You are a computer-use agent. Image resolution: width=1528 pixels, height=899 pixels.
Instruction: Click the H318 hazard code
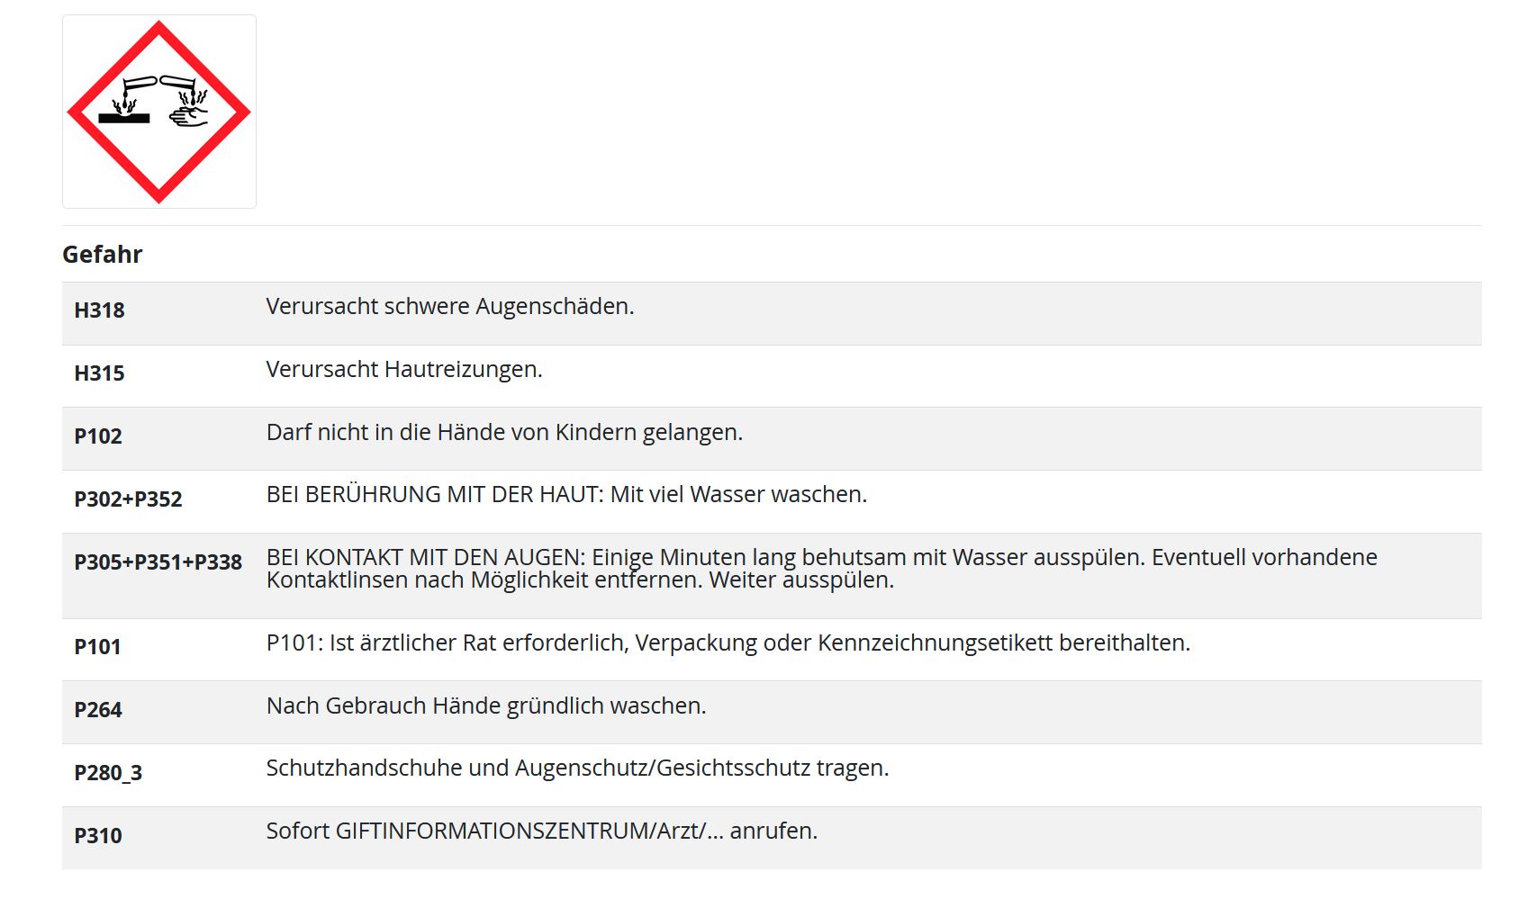pyautogui.click(x=99, y=310)
